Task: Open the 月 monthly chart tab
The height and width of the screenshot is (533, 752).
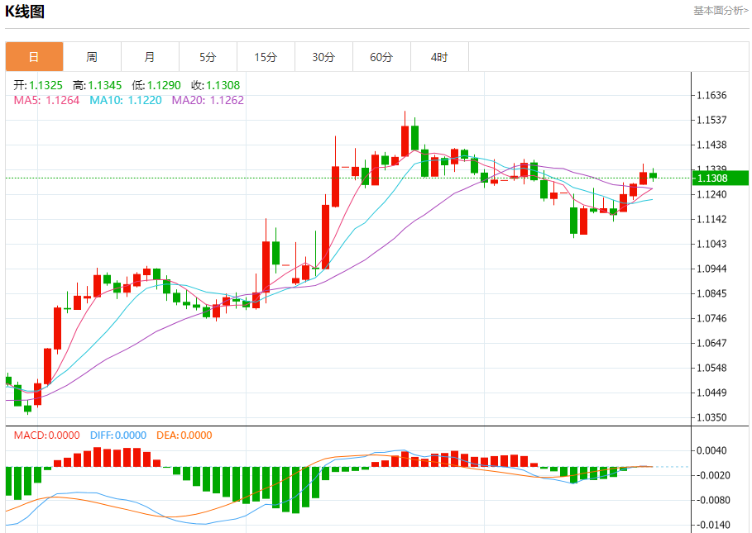Action: point(150,57)
